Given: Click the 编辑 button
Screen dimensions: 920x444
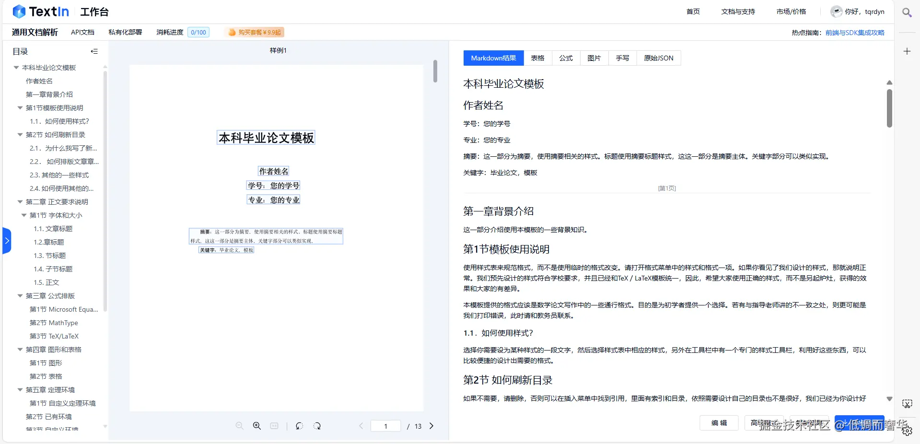Looking at the screenshot, I should (719, 423).
